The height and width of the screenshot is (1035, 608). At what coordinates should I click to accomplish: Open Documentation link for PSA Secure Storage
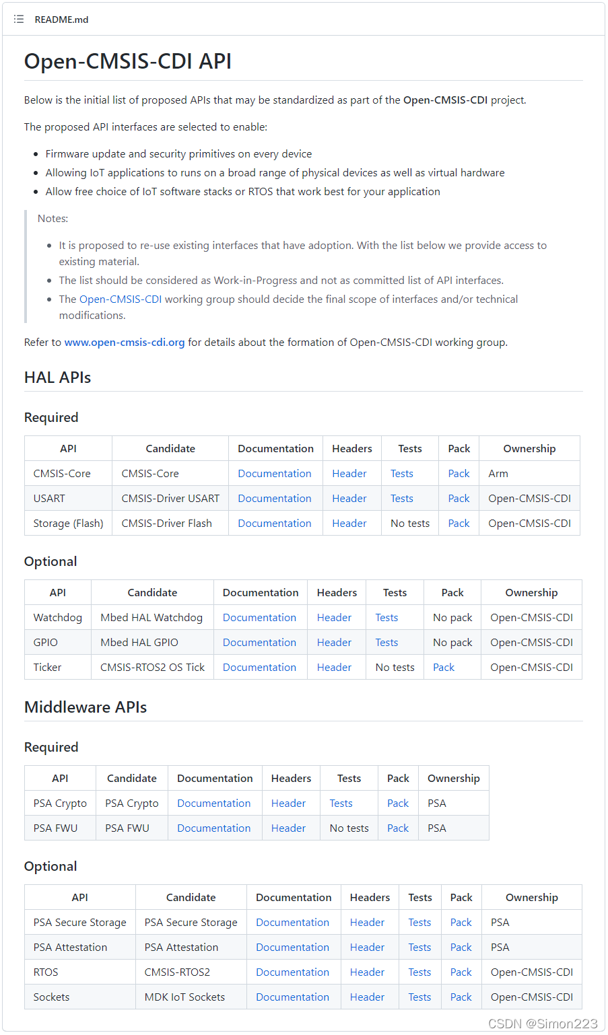point(292,923)
